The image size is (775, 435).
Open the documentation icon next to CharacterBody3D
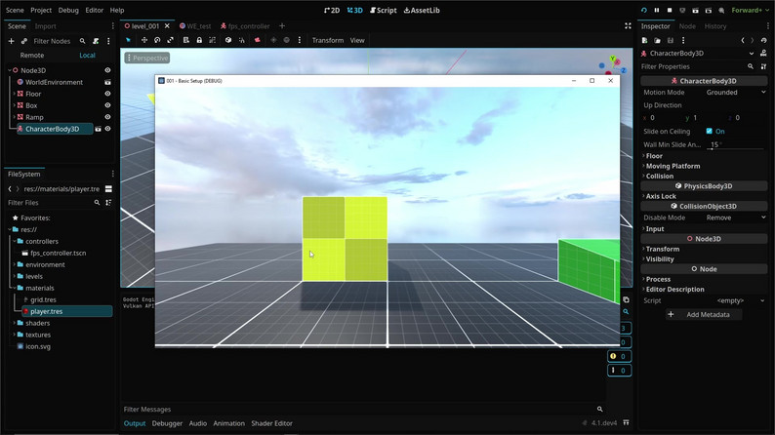click(x=763, y=54)
